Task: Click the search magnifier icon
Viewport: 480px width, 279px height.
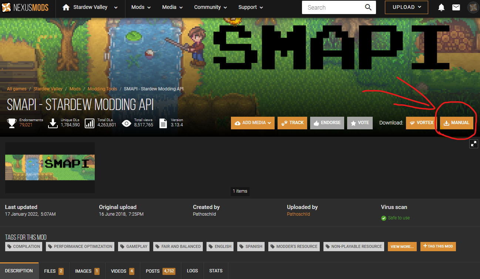Action: pyautogui.click(x=368, y=7)
